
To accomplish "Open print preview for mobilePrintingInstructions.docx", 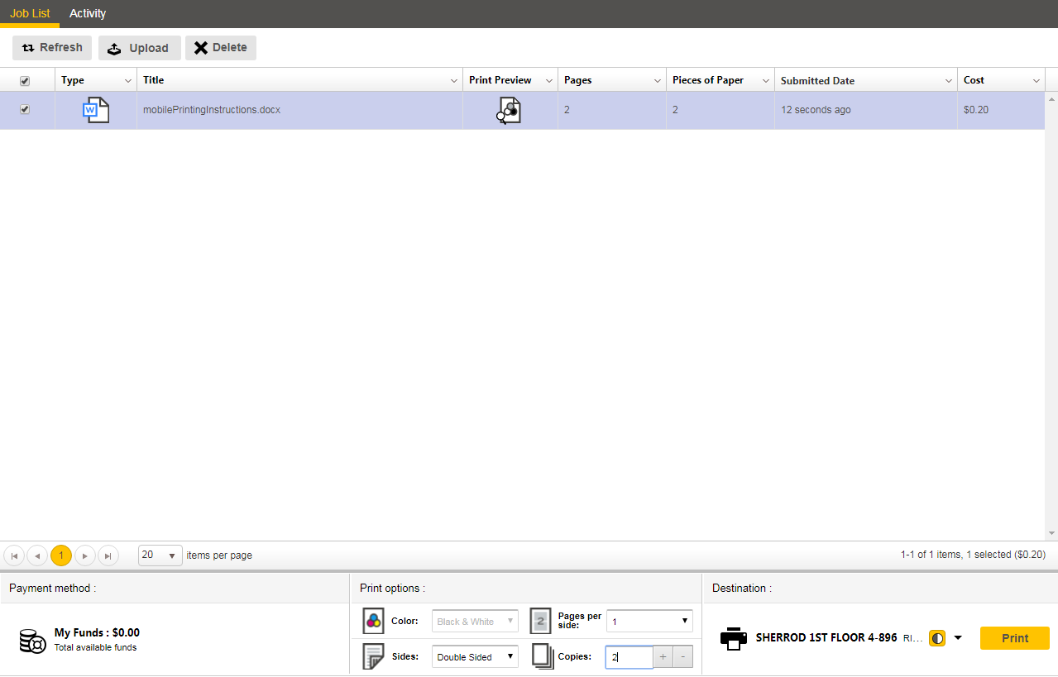I will [510, 110].
